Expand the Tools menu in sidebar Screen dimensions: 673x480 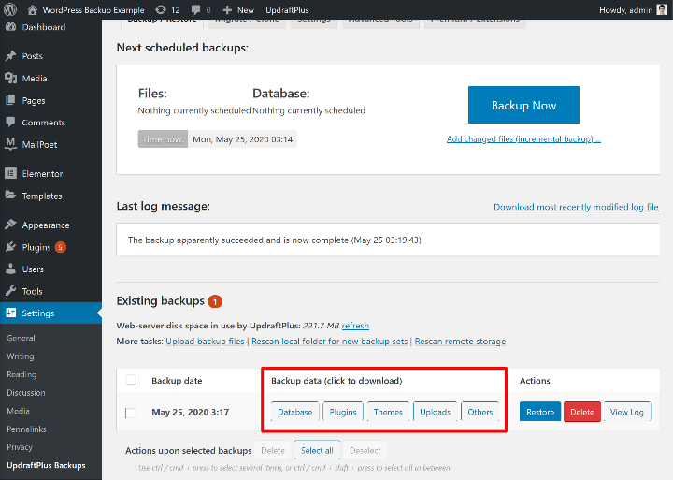pyautogui.click(x=32, y=291)
